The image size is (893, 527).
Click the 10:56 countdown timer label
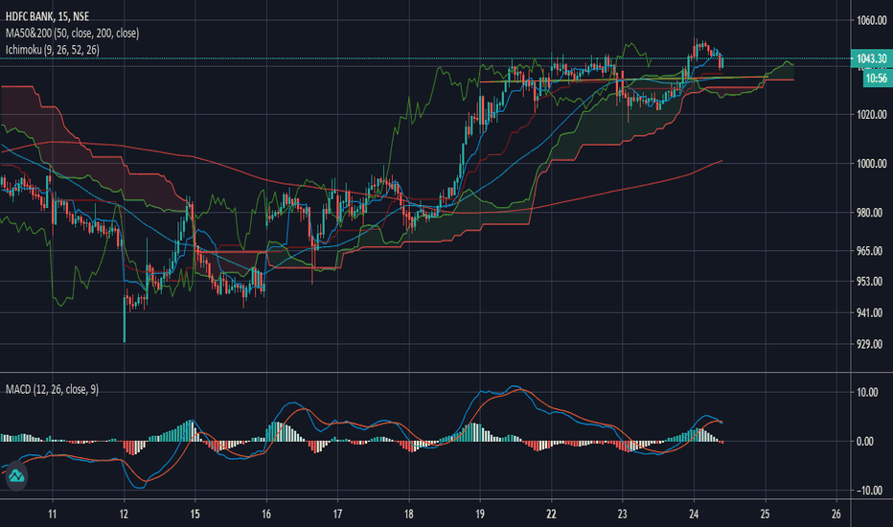(878, 78)
